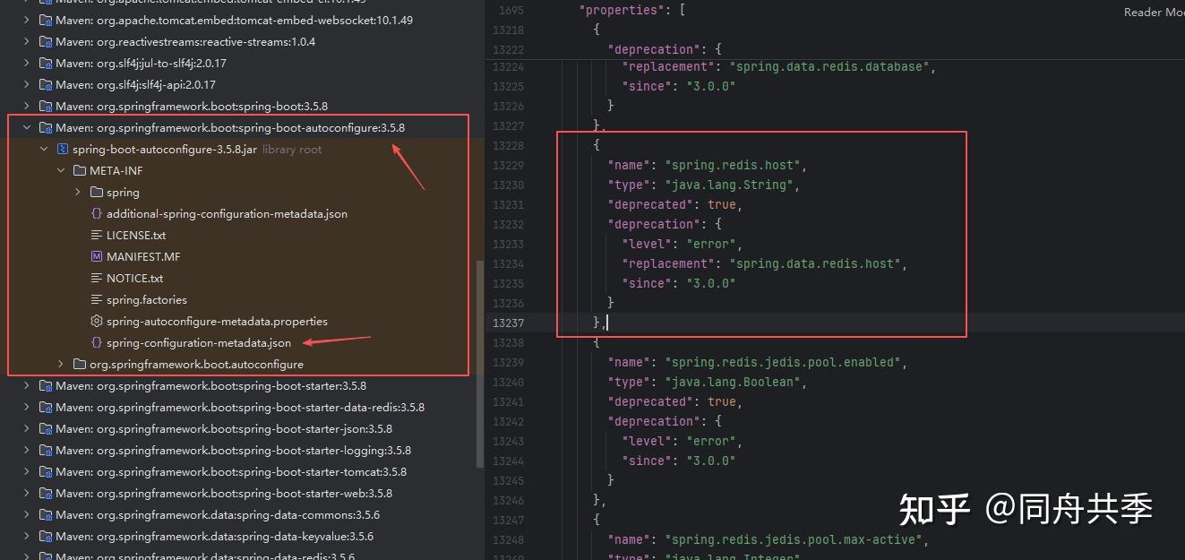
Task: Expand the Maven spring-boot-starter-web:3.5.8 node
Action: click(26, 493)
